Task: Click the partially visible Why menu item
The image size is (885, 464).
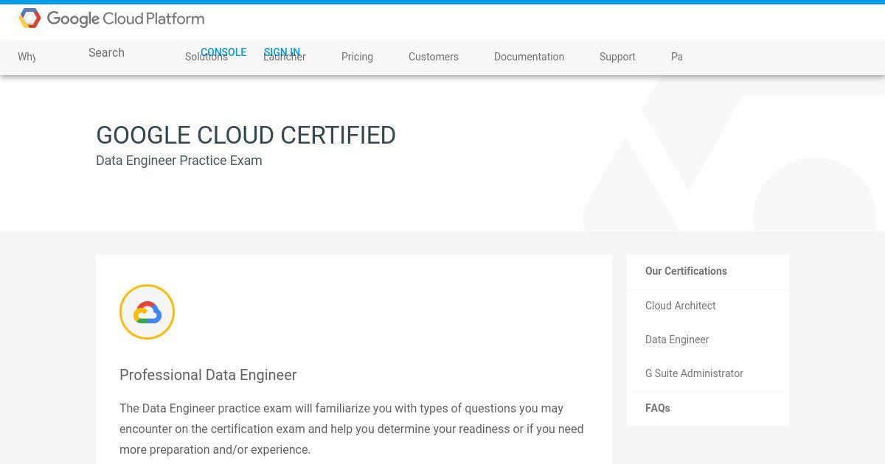Action: pyautogui.click(x=27, y=57)
